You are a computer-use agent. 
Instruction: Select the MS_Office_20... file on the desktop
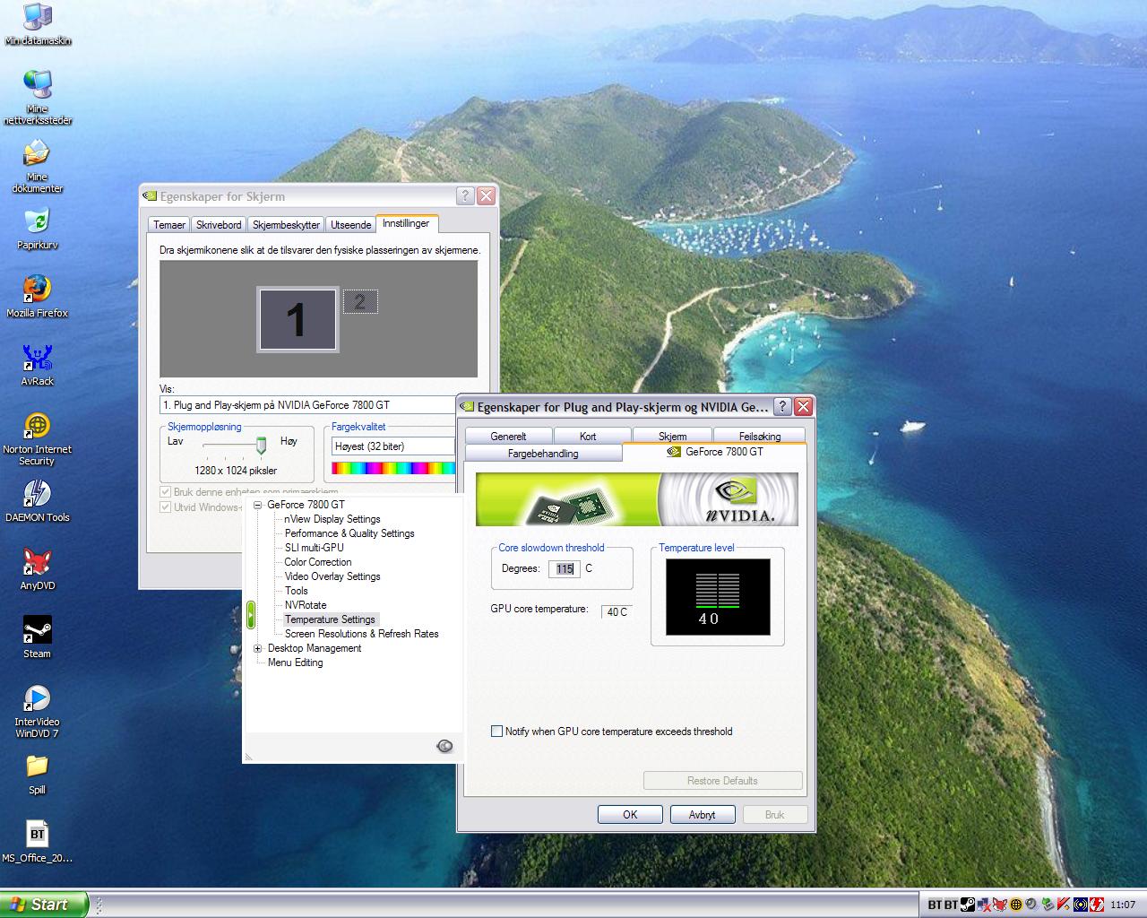click(x=37, y=841)
